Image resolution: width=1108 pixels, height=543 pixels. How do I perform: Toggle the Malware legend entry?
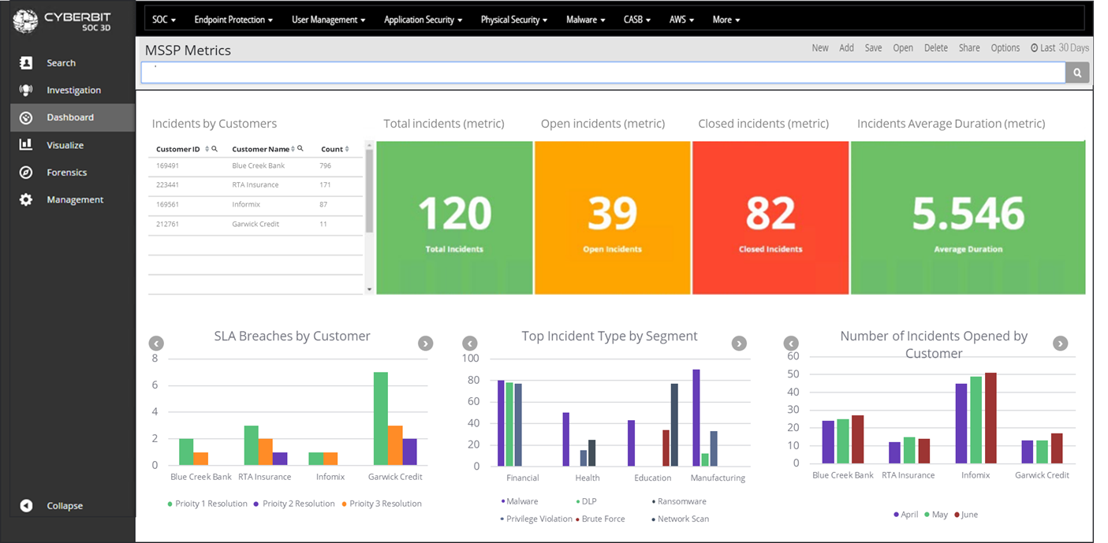[520, 501]
